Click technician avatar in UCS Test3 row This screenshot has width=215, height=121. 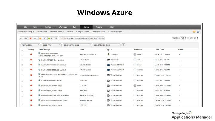tap(135, 85)
